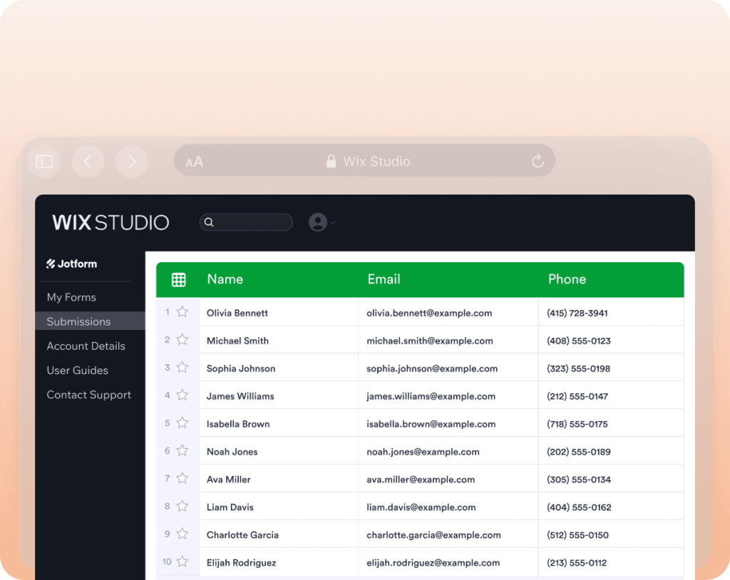Go back with browser back arrow

tap(88, 162)
